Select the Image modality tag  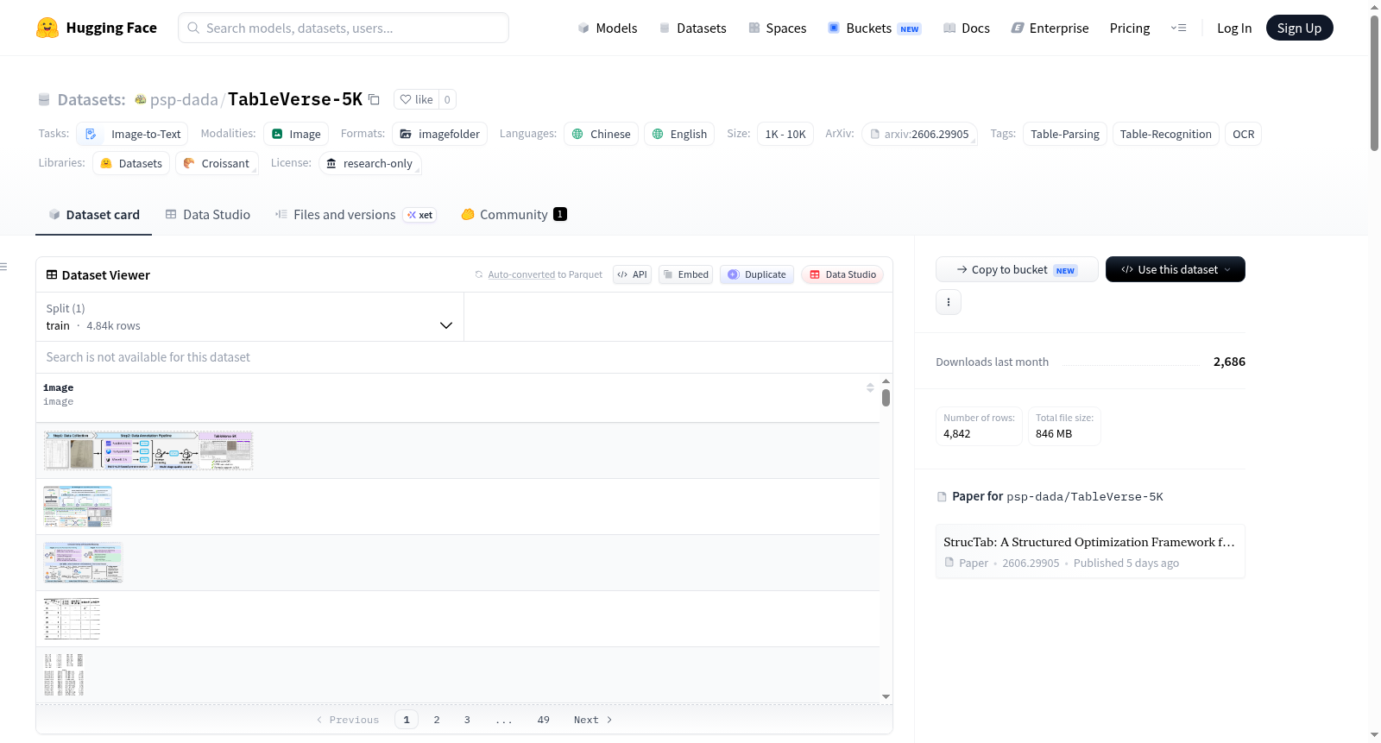[x=296, y=134]
